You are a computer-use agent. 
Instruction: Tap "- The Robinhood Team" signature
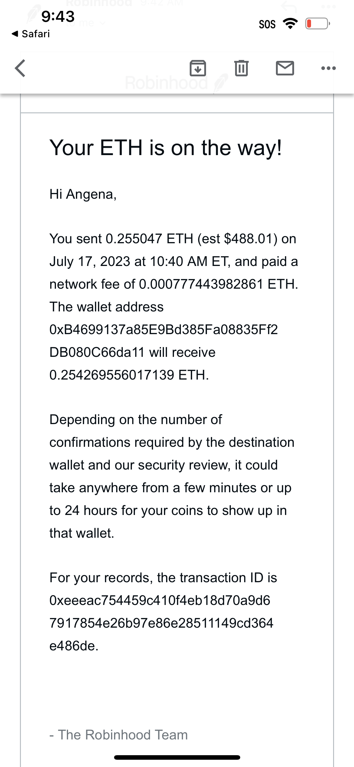[119, 735]
